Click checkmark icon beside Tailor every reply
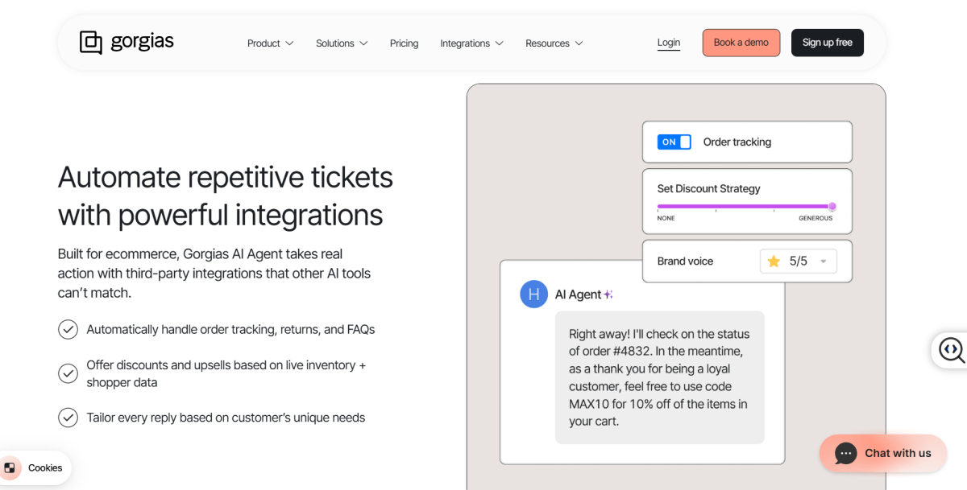The width and height of the screenshot is (967, 490). 68,418
